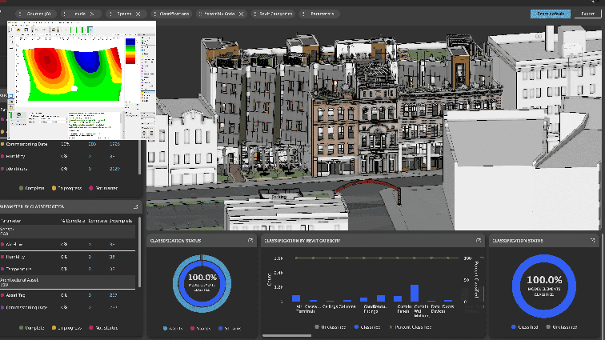Viewport: 605px width, 340px height.
Task: Remove the Spaces filter chip
Action: [138, 14]
